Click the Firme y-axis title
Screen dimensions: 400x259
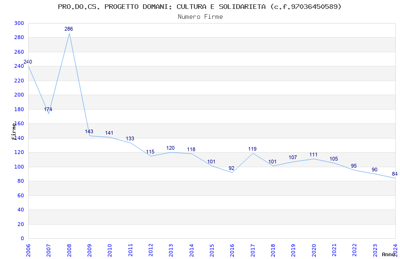coord(14,131)
